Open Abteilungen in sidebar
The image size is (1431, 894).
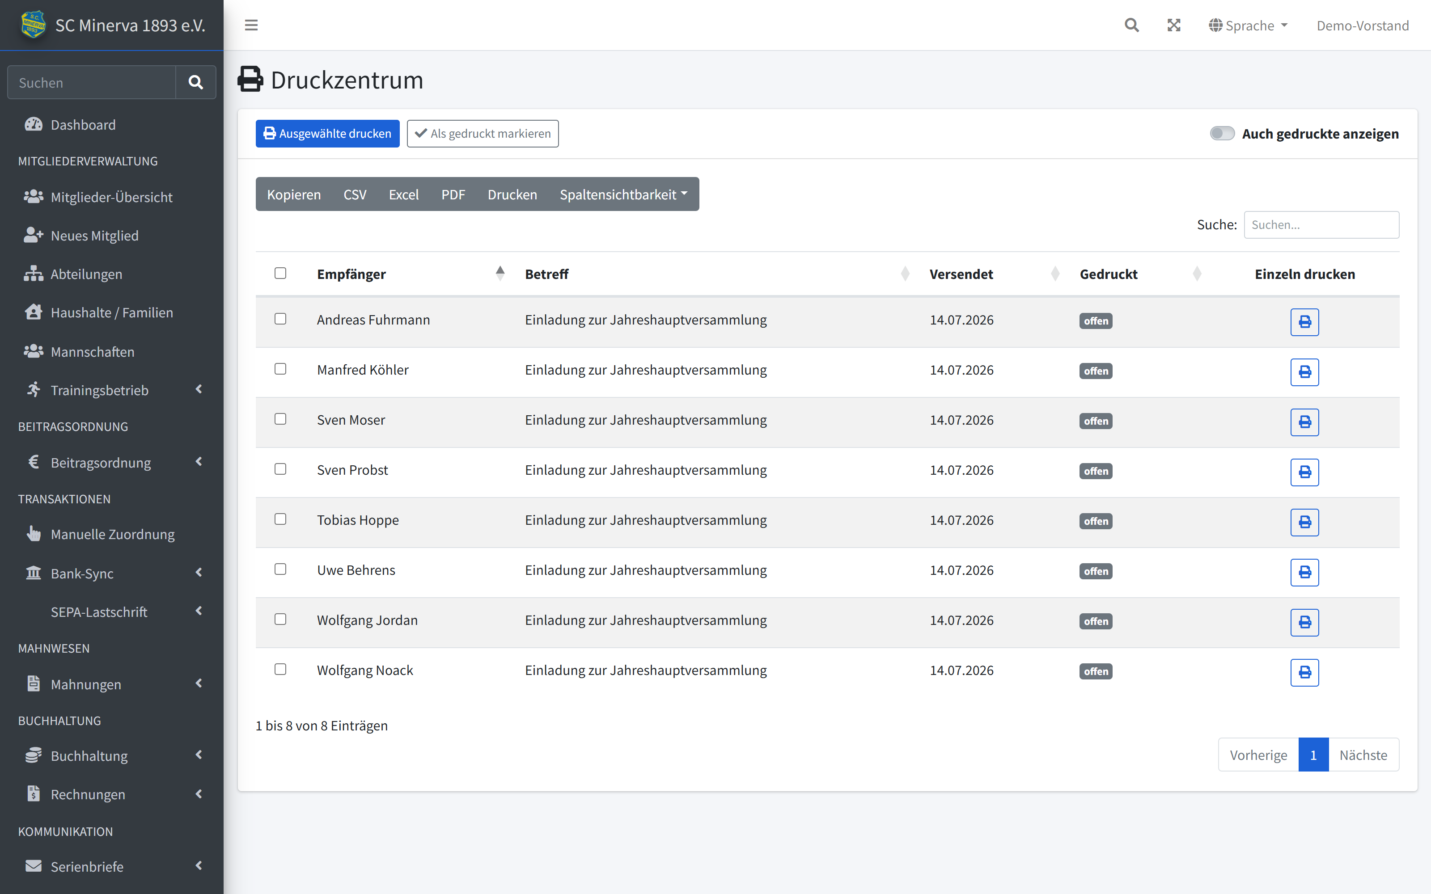(112, 274)
